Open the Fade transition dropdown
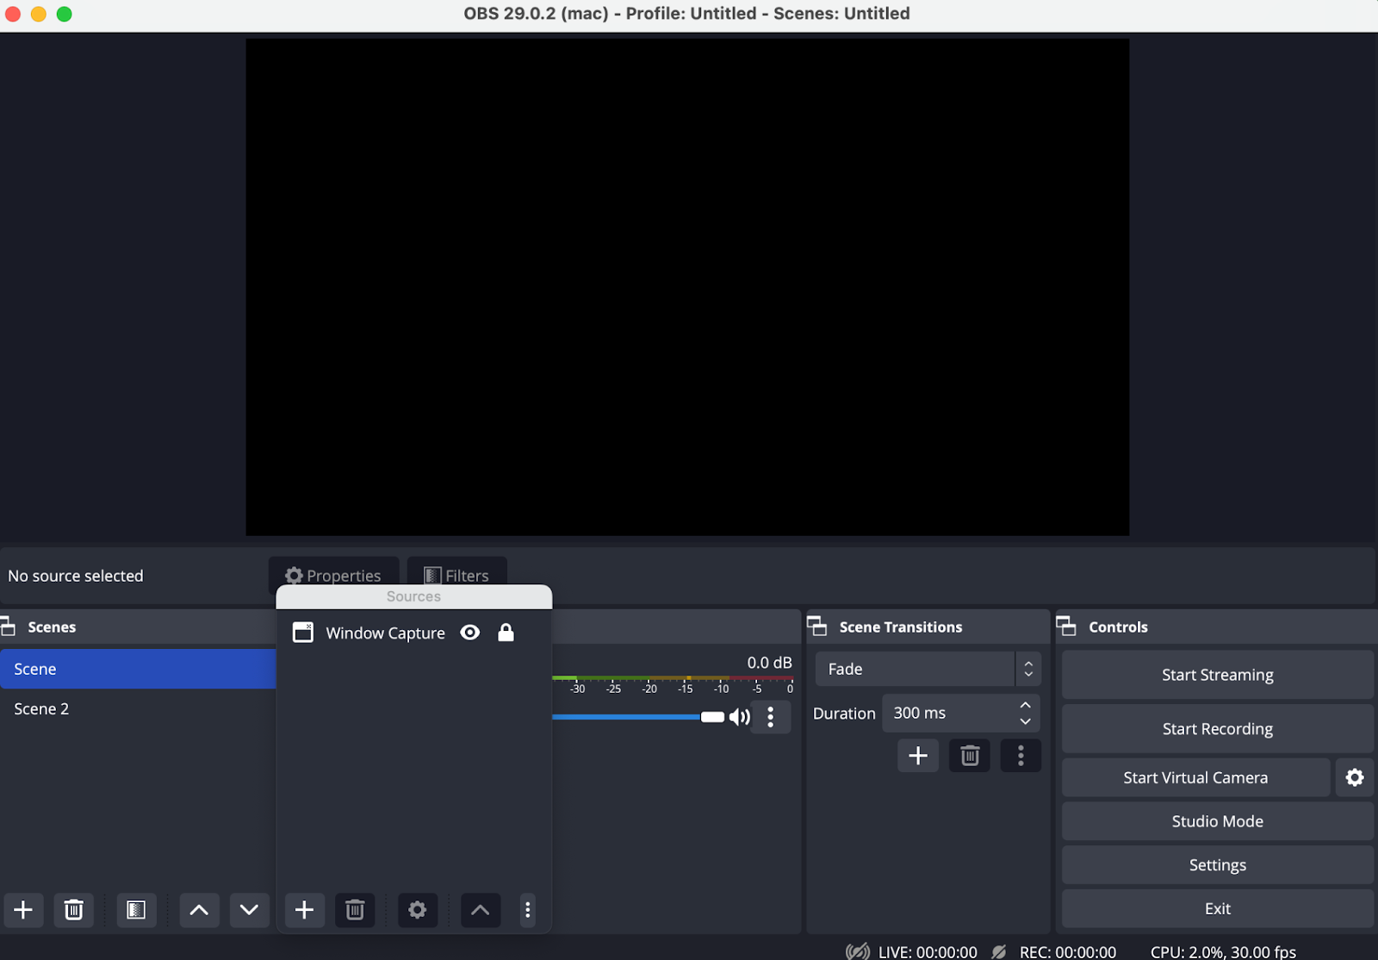The image size is (1378, 960). coord(928,669)
